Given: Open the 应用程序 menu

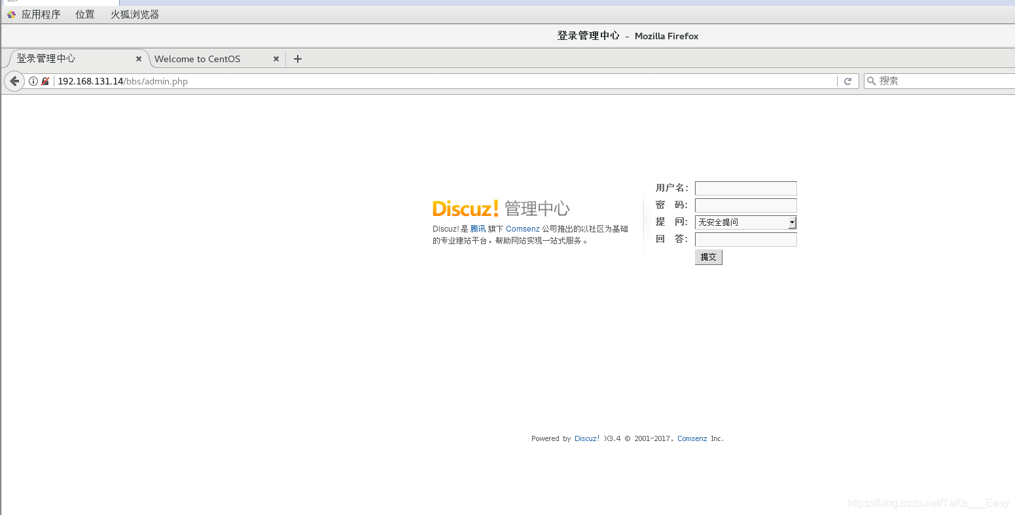Looking at the screenshot, I should pyautogui.click(x=41, y=14).
